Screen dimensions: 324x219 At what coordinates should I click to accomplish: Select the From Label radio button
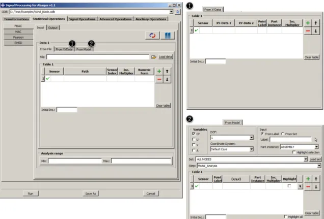pyautogui.click(x=262, y=134)
